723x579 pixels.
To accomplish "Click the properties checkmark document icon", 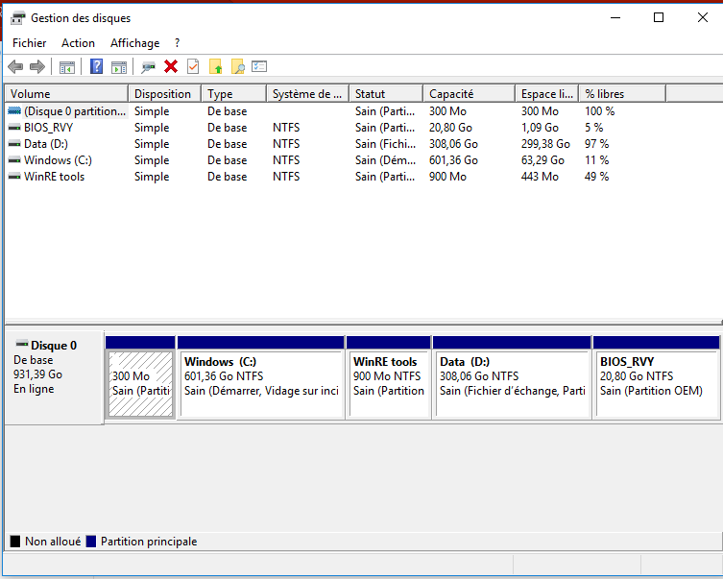I will coord(193,67).
